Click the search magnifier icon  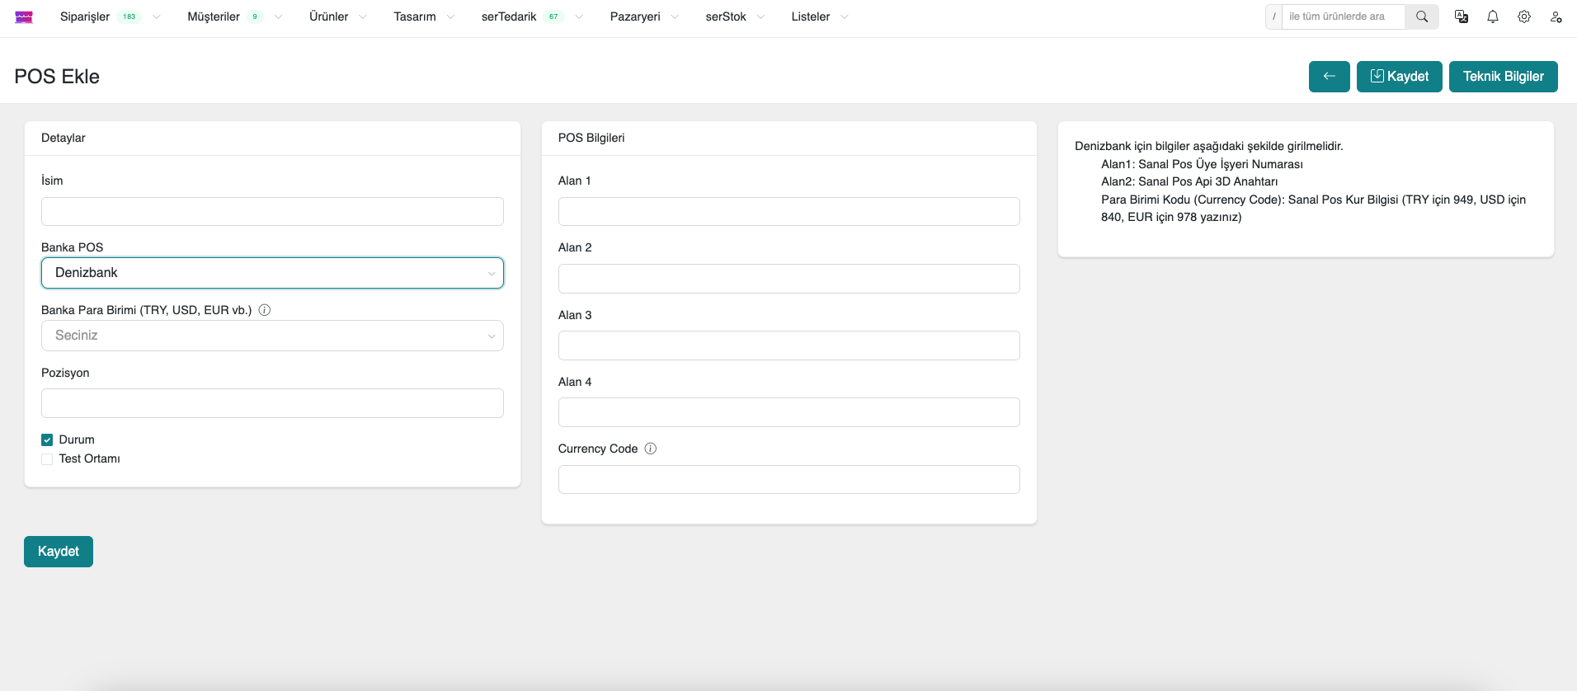(1422, 16)
